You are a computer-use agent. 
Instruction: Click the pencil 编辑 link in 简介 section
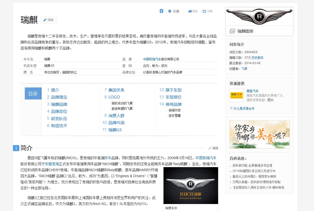(213, 148)
